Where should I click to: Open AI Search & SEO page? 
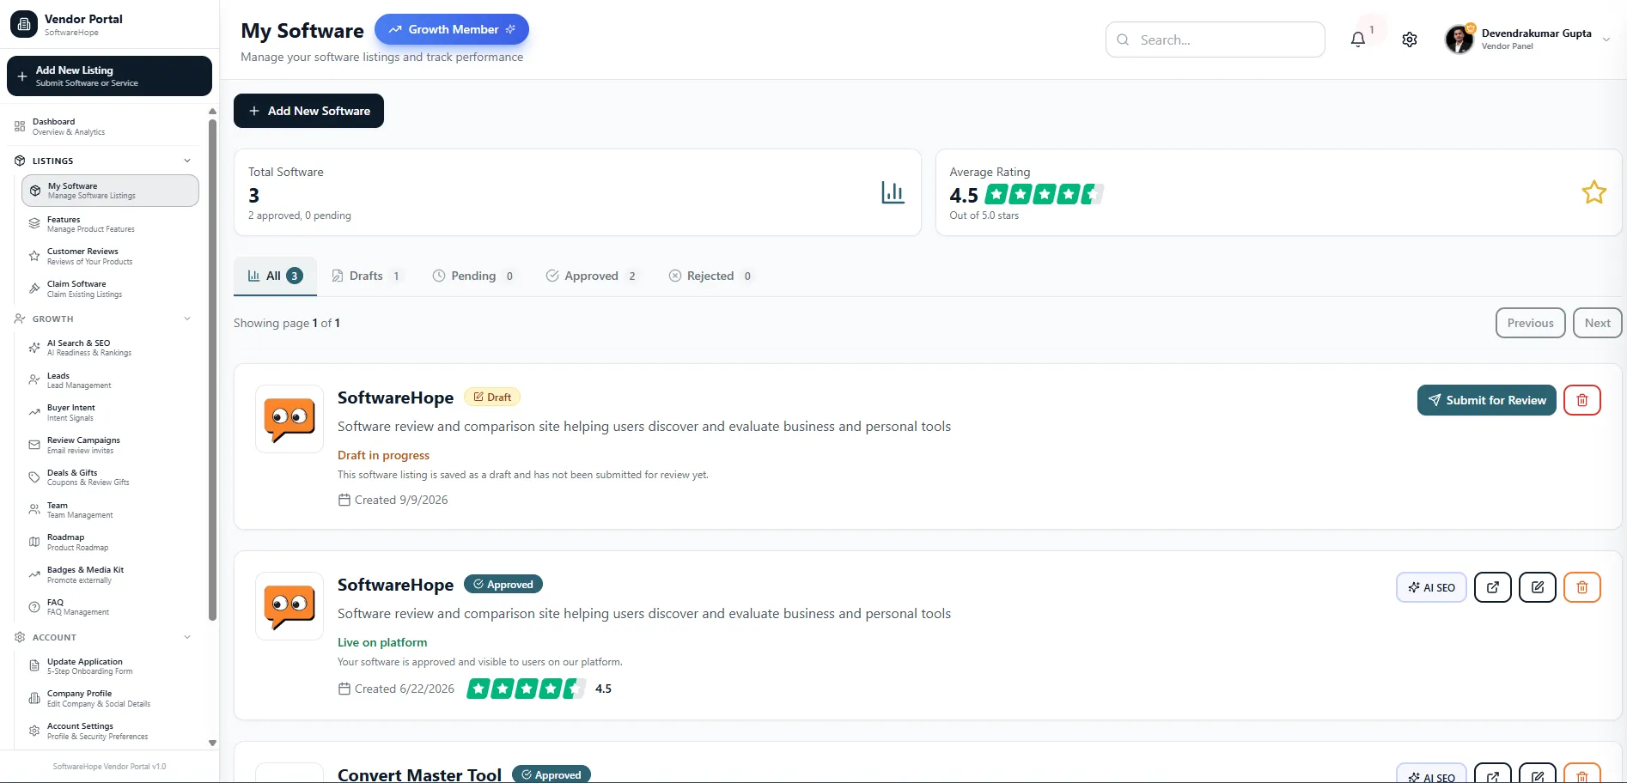[x=110, y=348]
